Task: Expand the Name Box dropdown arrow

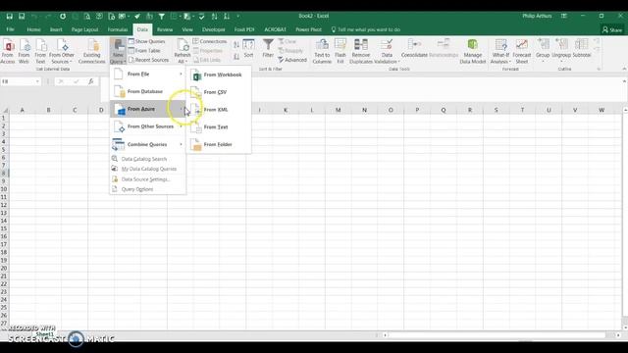Action: [37, 81]
